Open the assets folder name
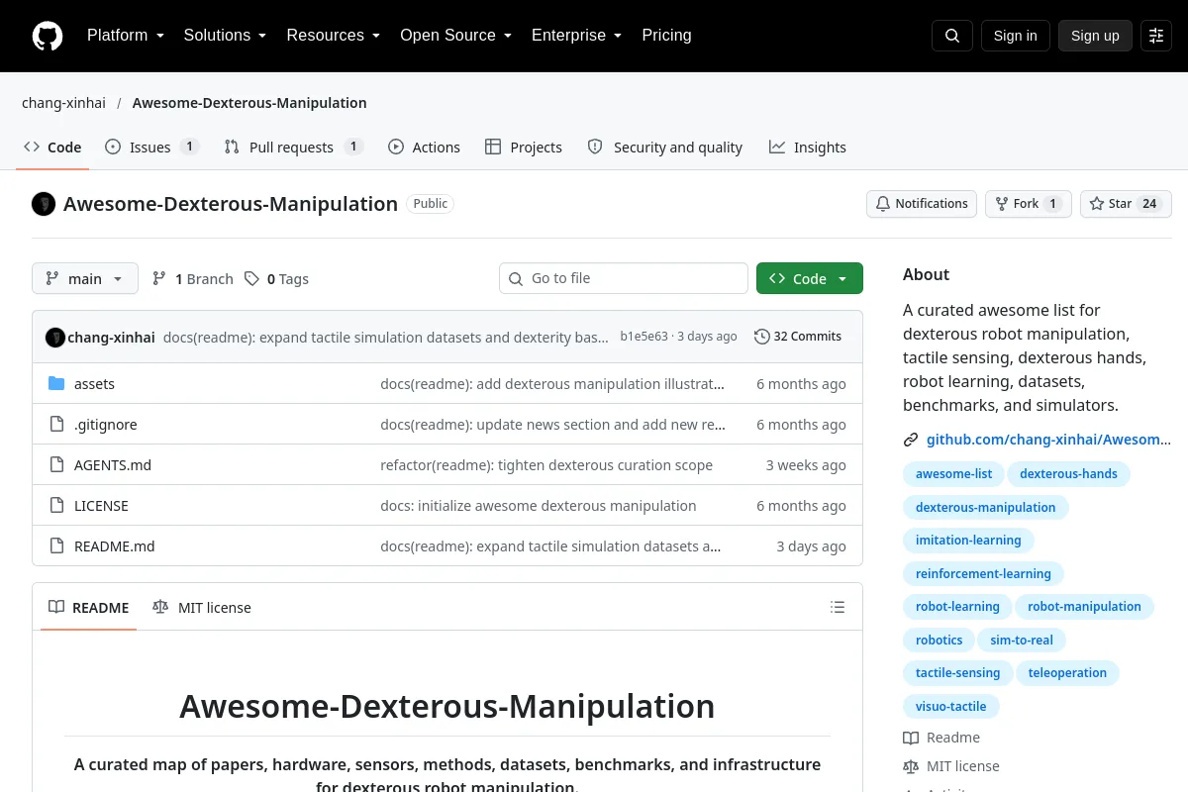The height and width of the screenshot is (792, 1188). 94,384
